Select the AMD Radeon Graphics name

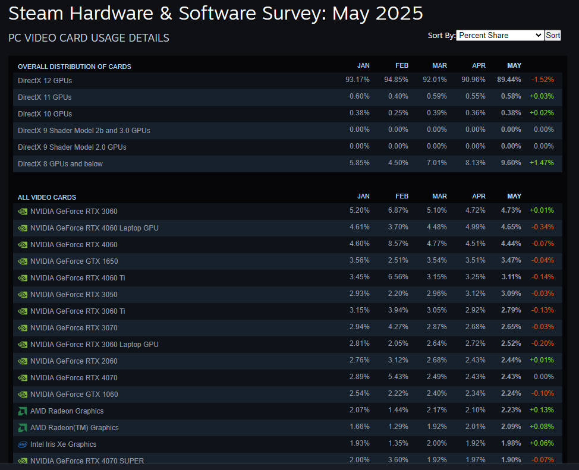[67, 411]
